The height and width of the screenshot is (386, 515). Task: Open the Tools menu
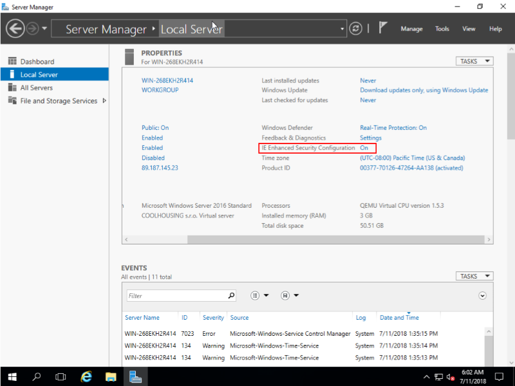coord(442,29)
